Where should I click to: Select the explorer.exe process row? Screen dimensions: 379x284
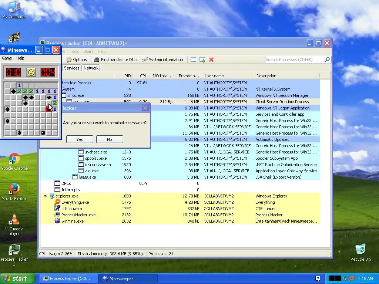pos(180,196)
